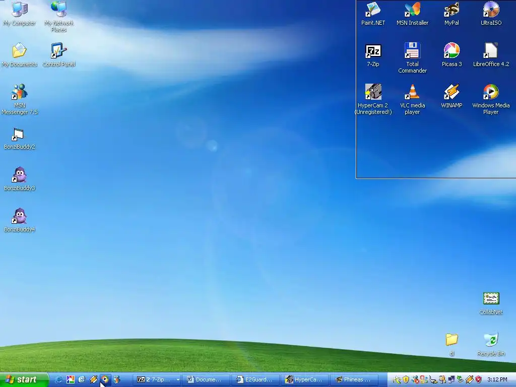516x387 pixels.
Task: Select the My Documents desktop icon
Action: pos(20,54)
